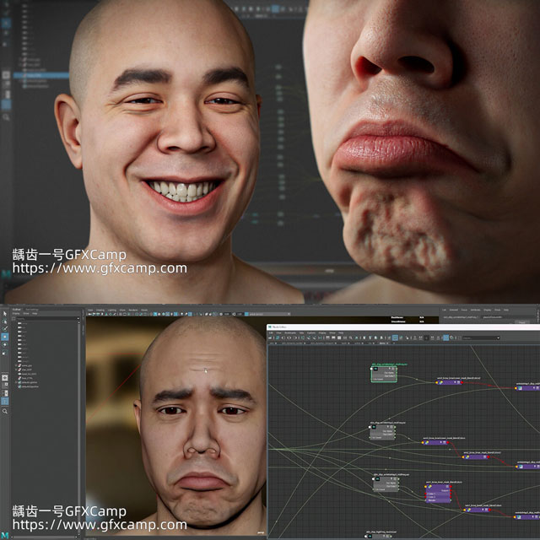Choose the Paint Selection brush tool

(x=5, y=328)
